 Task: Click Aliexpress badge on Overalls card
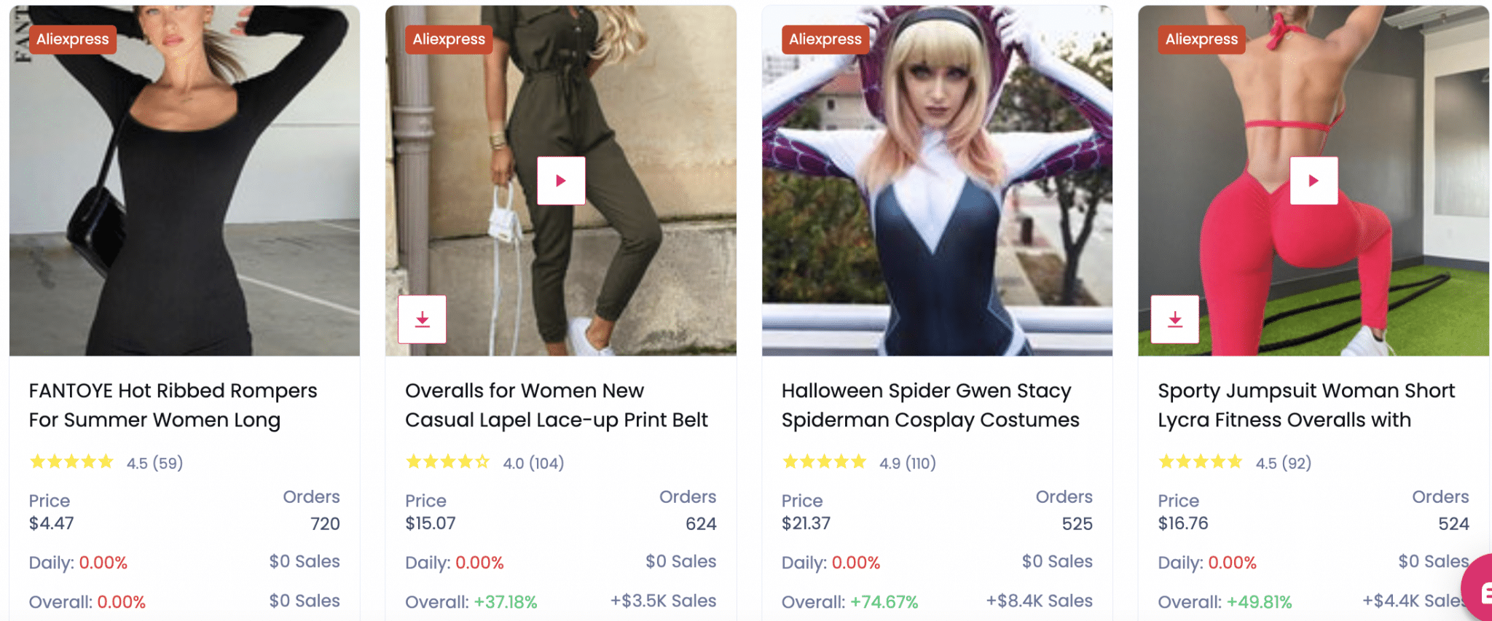(x=449, y=39)
